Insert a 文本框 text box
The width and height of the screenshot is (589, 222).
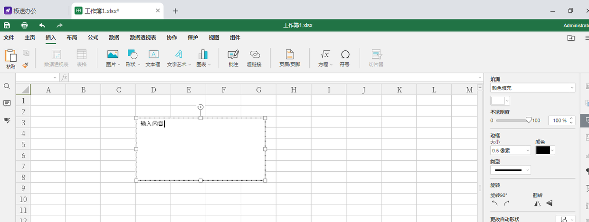153,58
